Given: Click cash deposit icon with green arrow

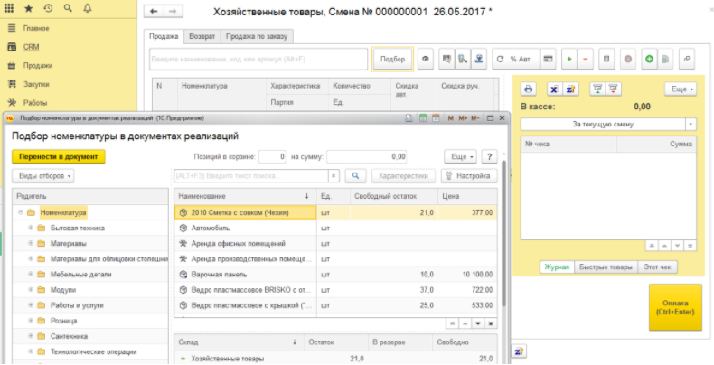Looking at the screenshot, I should tap(598, 89).
